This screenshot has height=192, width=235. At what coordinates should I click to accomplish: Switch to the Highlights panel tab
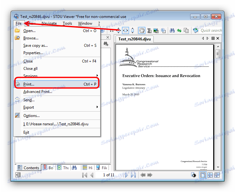pos(88,168)
